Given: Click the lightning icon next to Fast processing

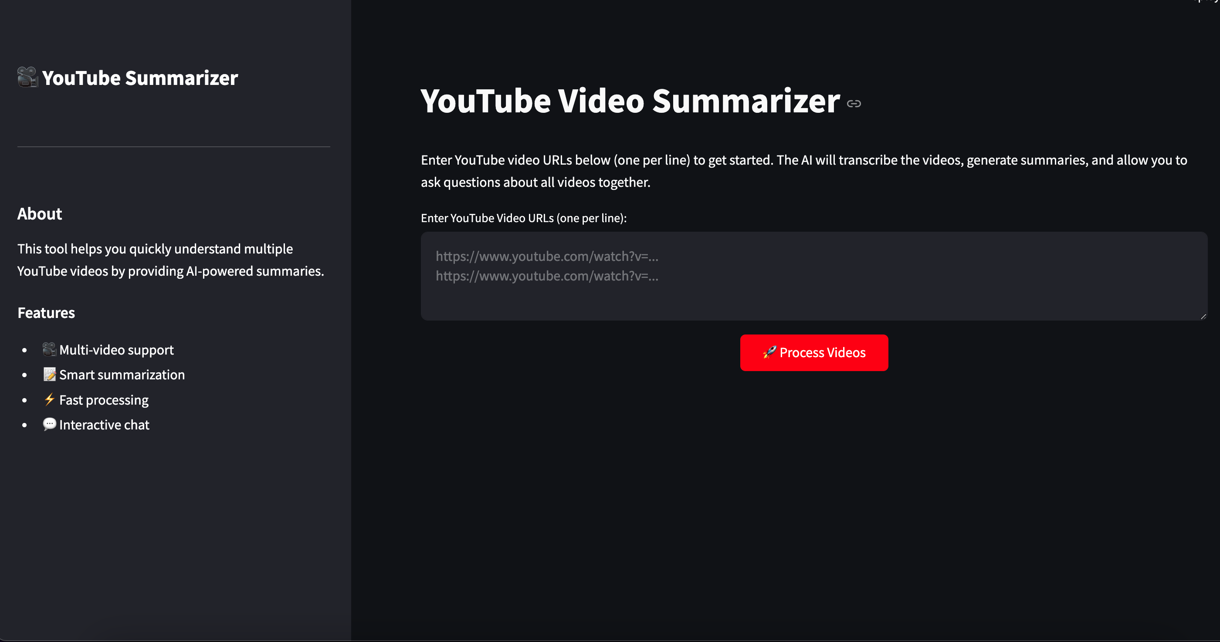Looking at the screenshot, I should [49, 399].
